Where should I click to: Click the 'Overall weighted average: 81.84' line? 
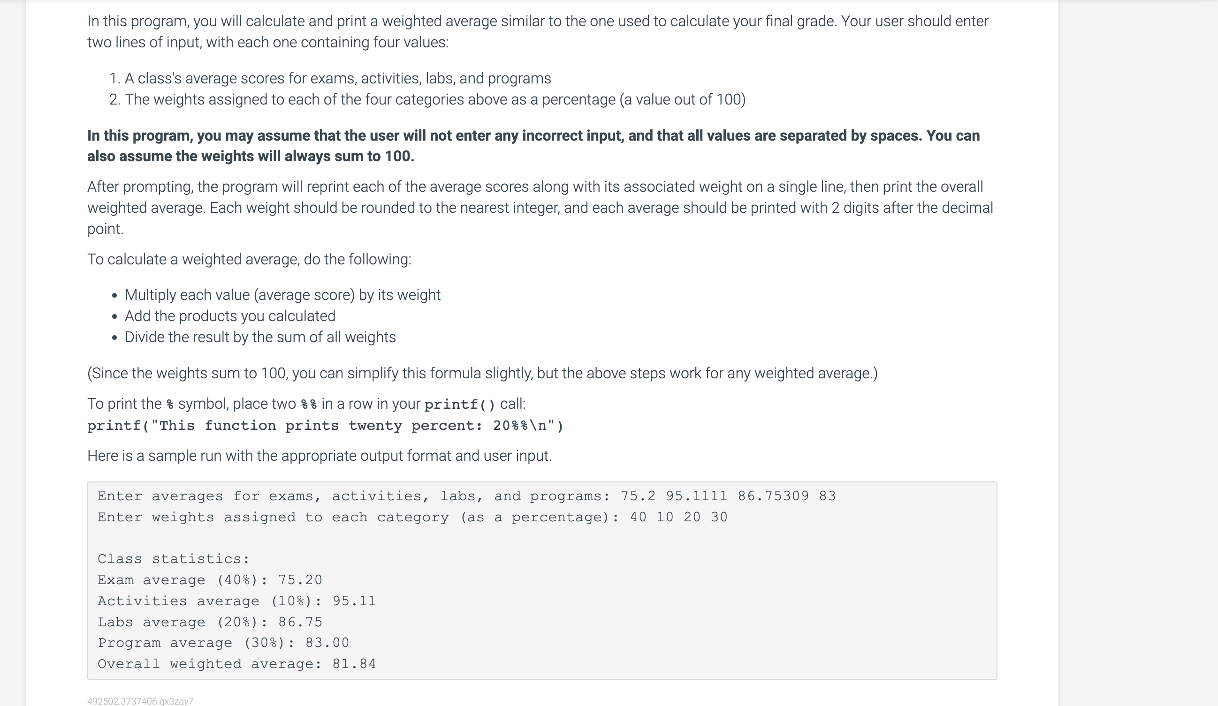point(237,664)
